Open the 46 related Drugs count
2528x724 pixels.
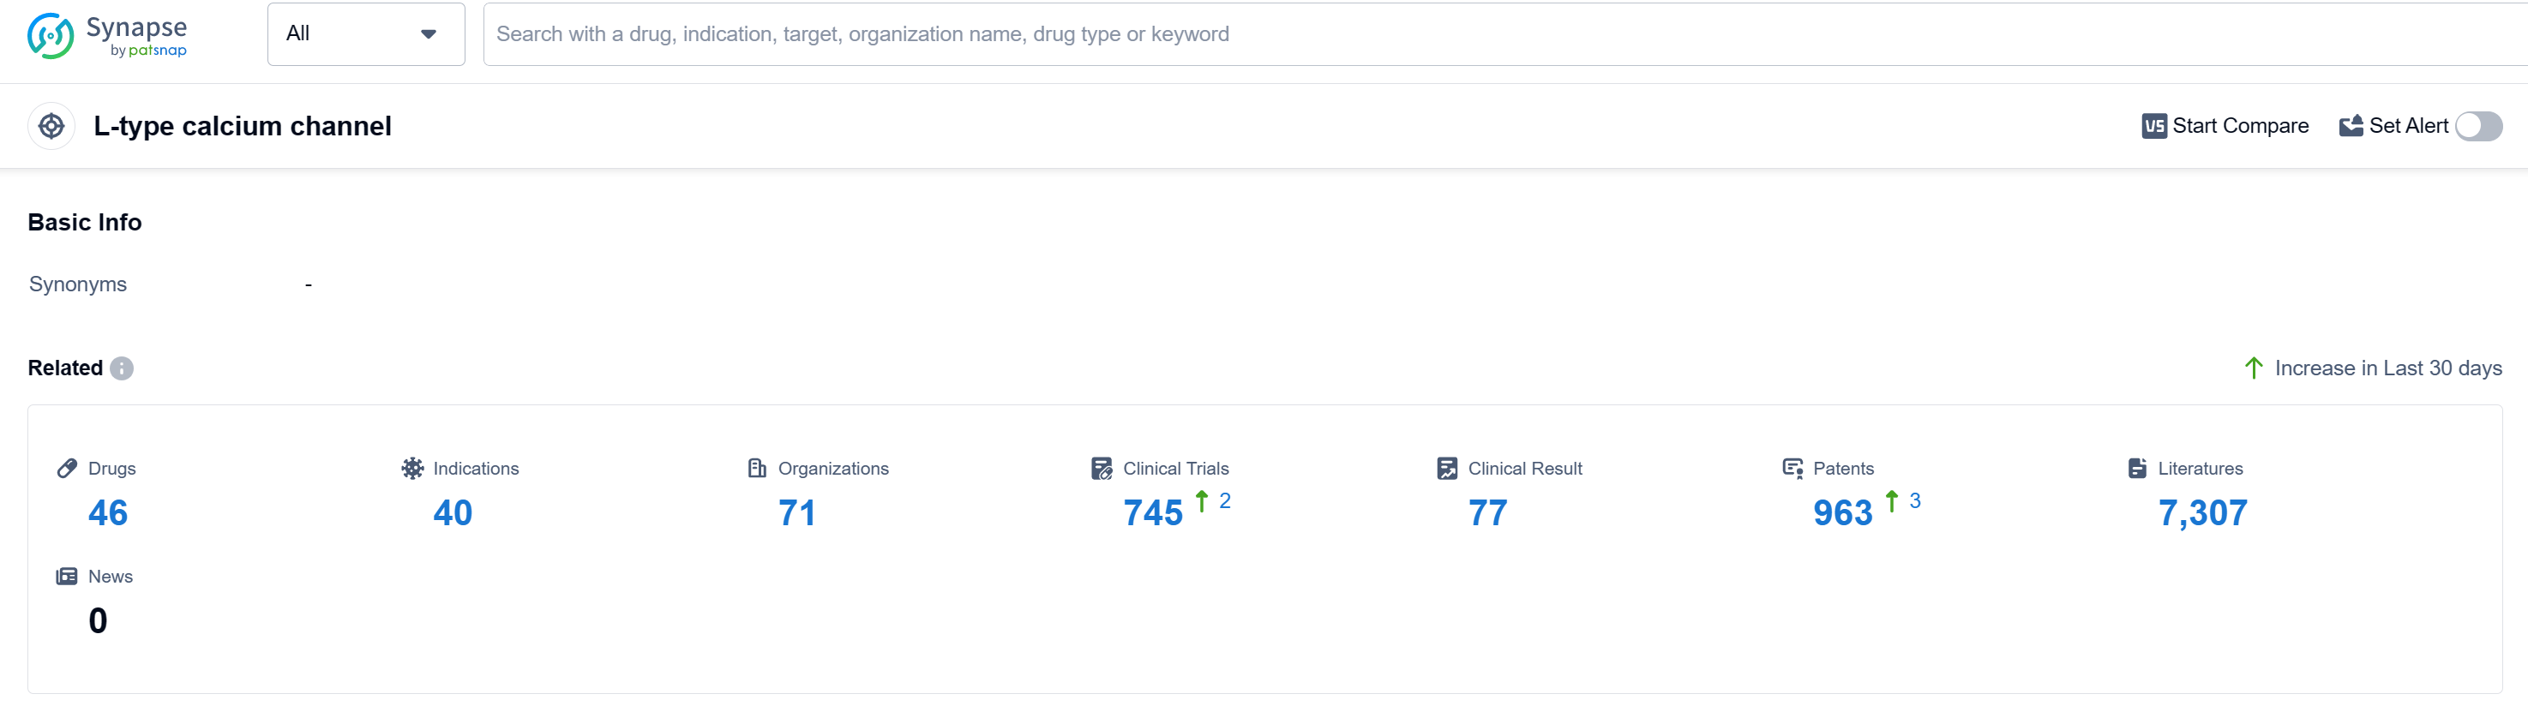click(108, 513)
